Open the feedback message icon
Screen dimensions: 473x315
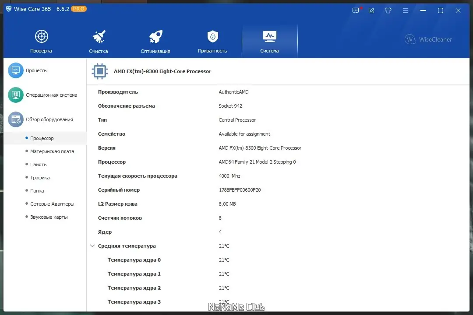click(356, 10)
